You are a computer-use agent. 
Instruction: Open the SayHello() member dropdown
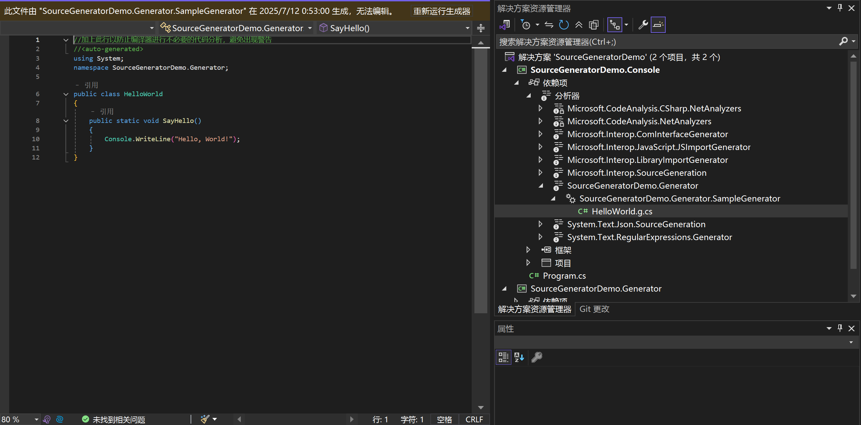(467, 28)
